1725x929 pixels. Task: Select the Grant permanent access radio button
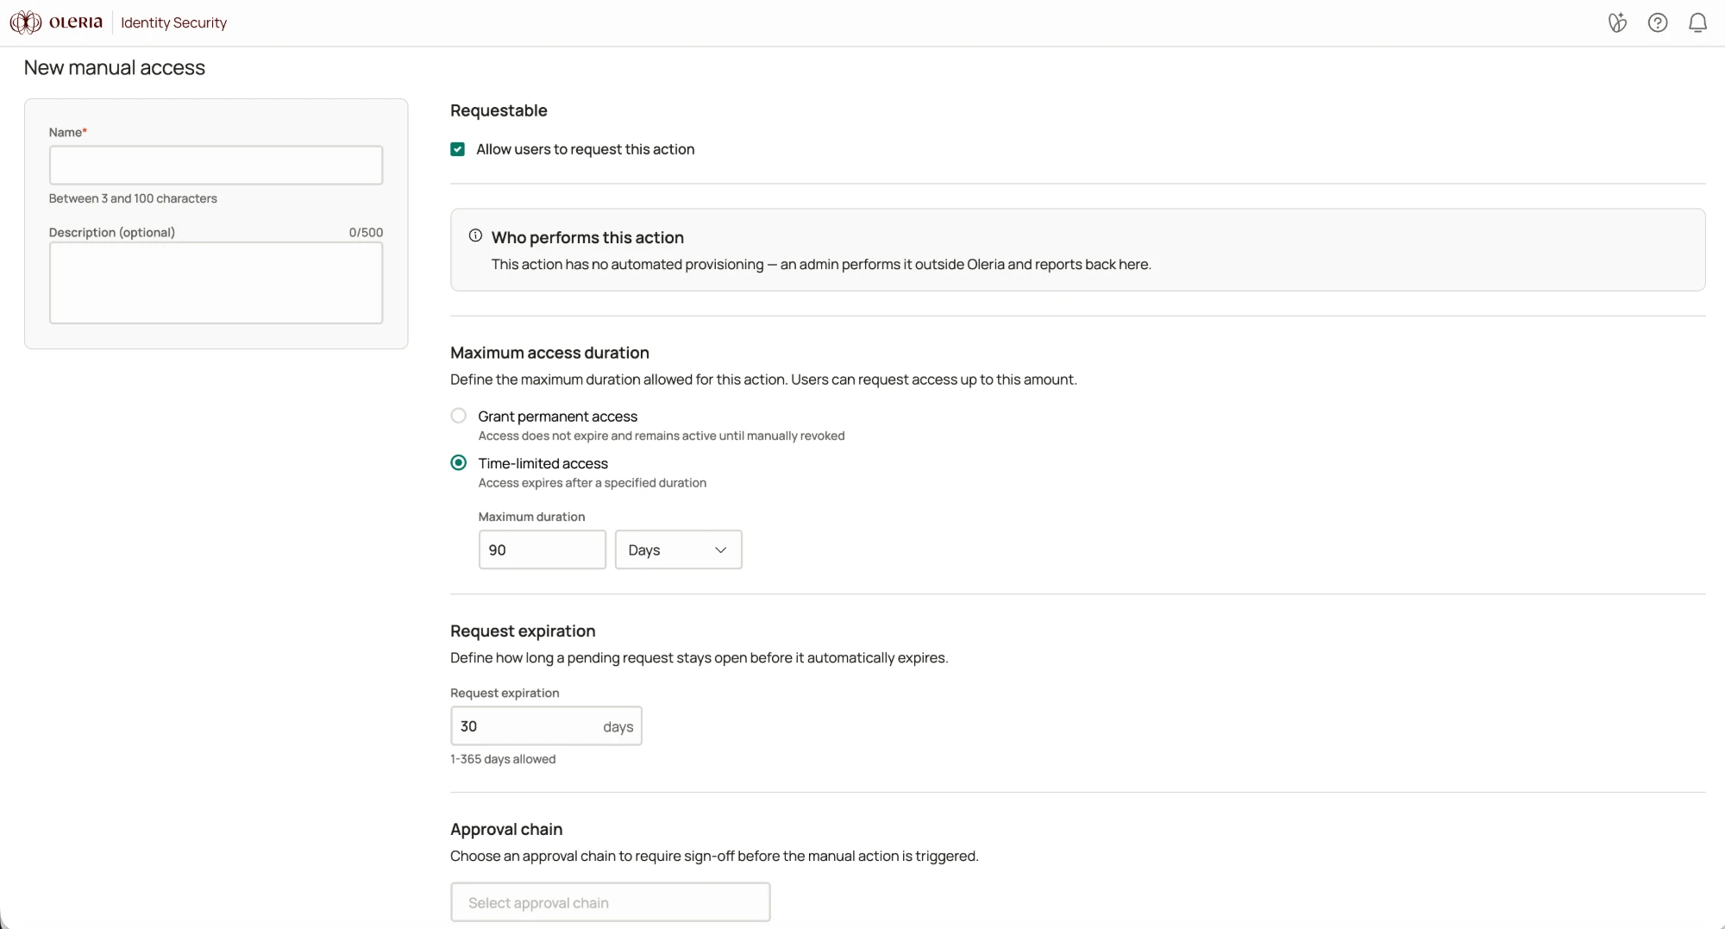pos(459,416)
